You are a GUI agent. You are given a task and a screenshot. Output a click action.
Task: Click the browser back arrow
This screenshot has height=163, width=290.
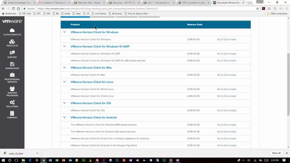[3, 9]
